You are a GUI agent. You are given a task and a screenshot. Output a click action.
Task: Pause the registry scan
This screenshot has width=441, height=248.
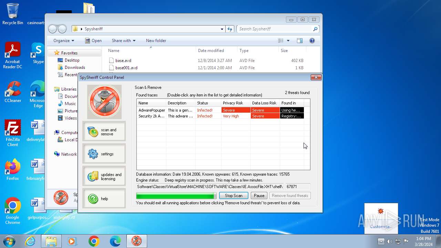tap(259, 196)
